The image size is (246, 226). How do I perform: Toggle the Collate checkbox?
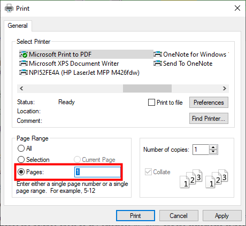coord(148,172)
